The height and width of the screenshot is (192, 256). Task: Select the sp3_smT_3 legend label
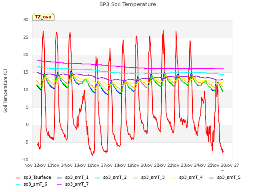point(153,178)
